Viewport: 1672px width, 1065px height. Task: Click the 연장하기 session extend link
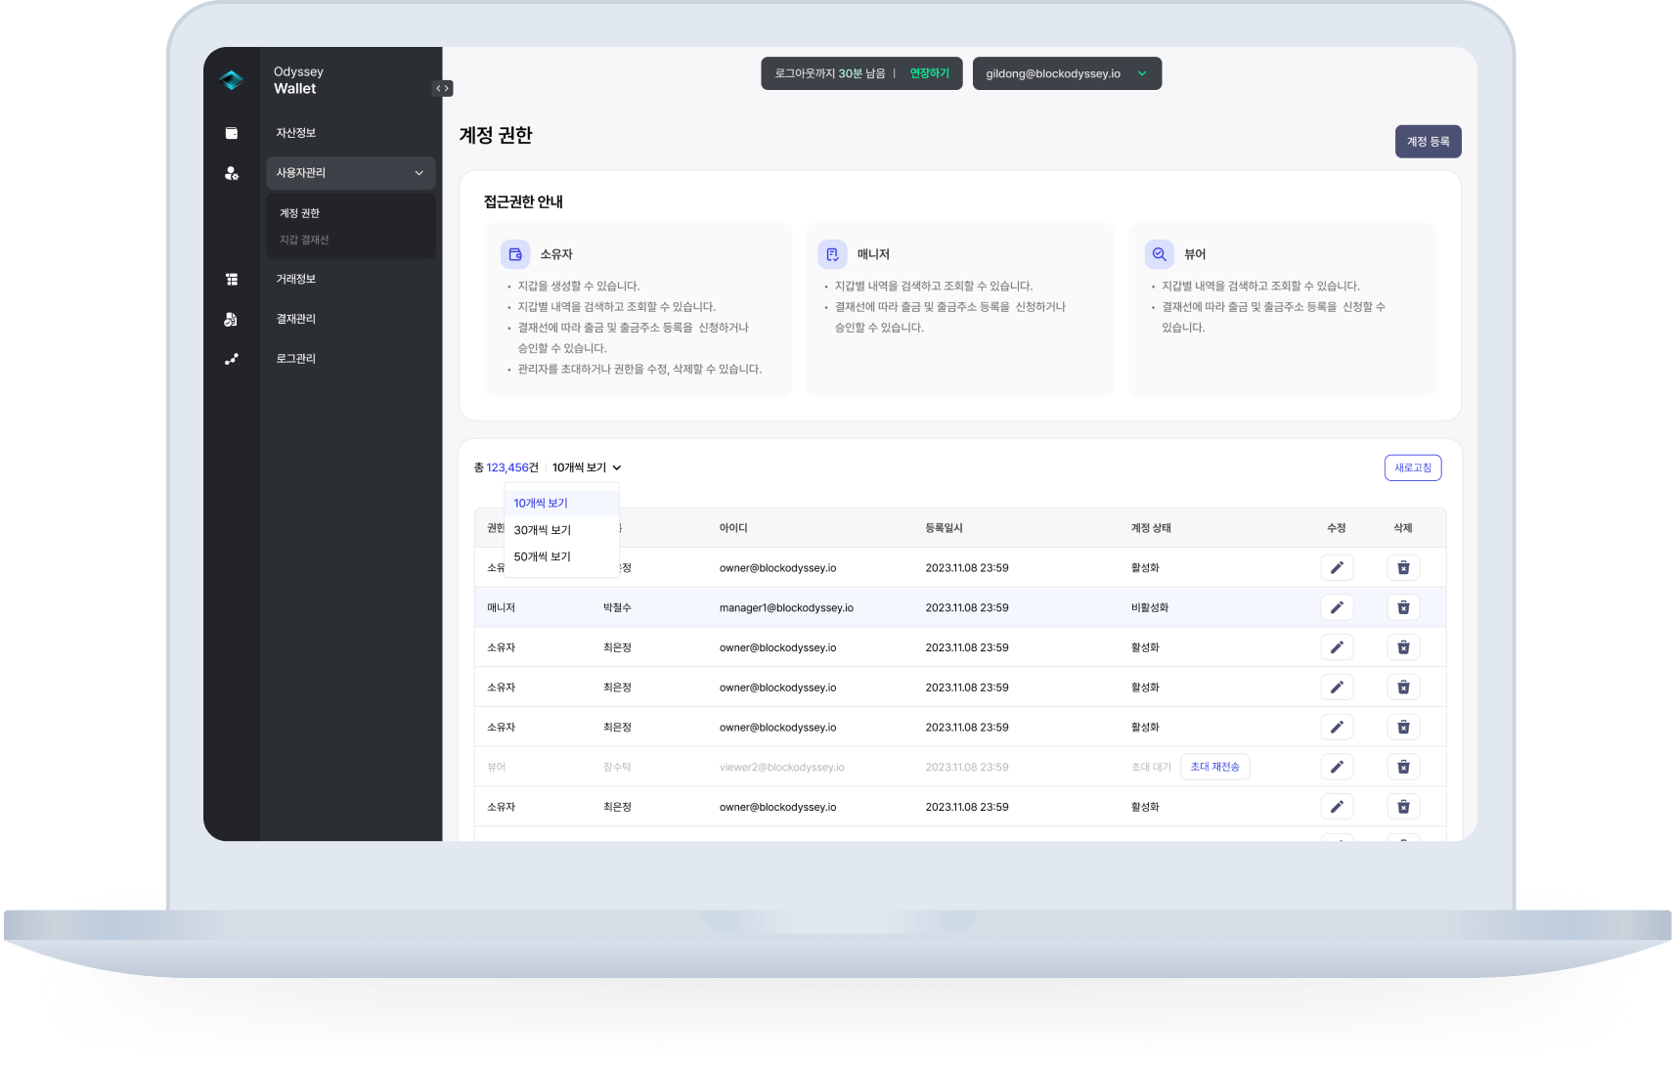coord(928,72)
